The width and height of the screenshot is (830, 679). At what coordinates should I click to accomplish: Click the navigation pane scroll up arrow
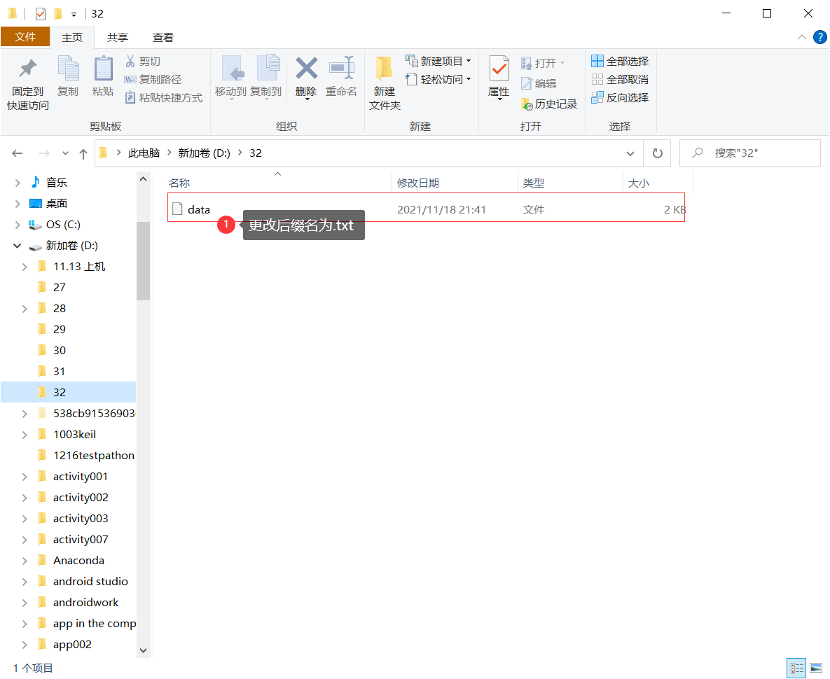click(x=143, y=179)
